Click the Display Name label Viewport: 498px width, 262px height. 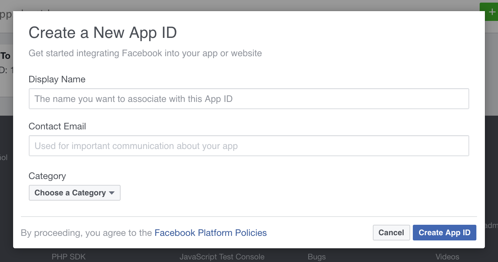[x=57, y=79]
